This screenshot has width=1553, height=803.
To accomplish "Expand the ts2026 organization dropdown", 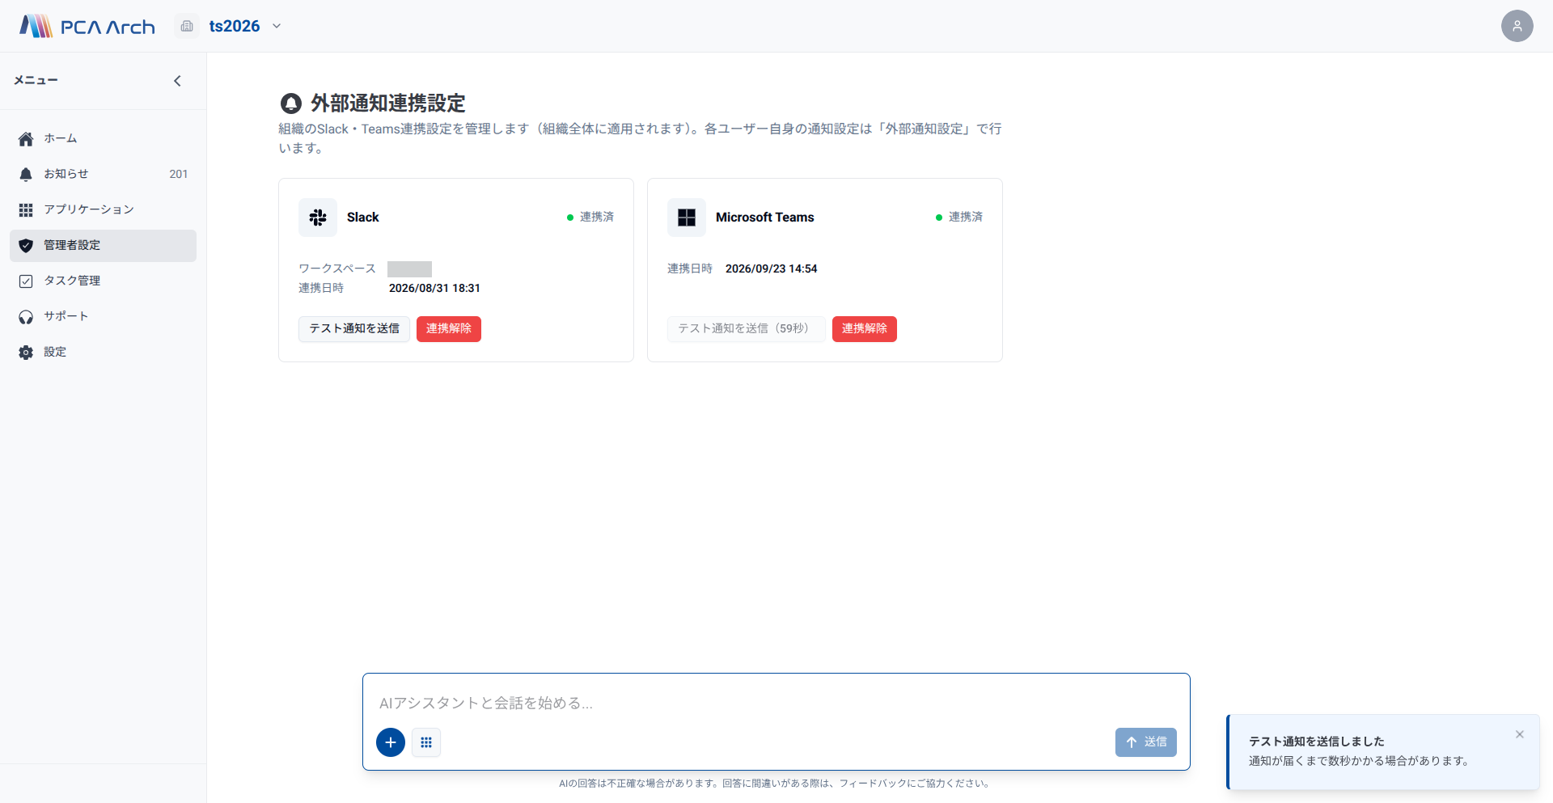I will coord(277,26).
